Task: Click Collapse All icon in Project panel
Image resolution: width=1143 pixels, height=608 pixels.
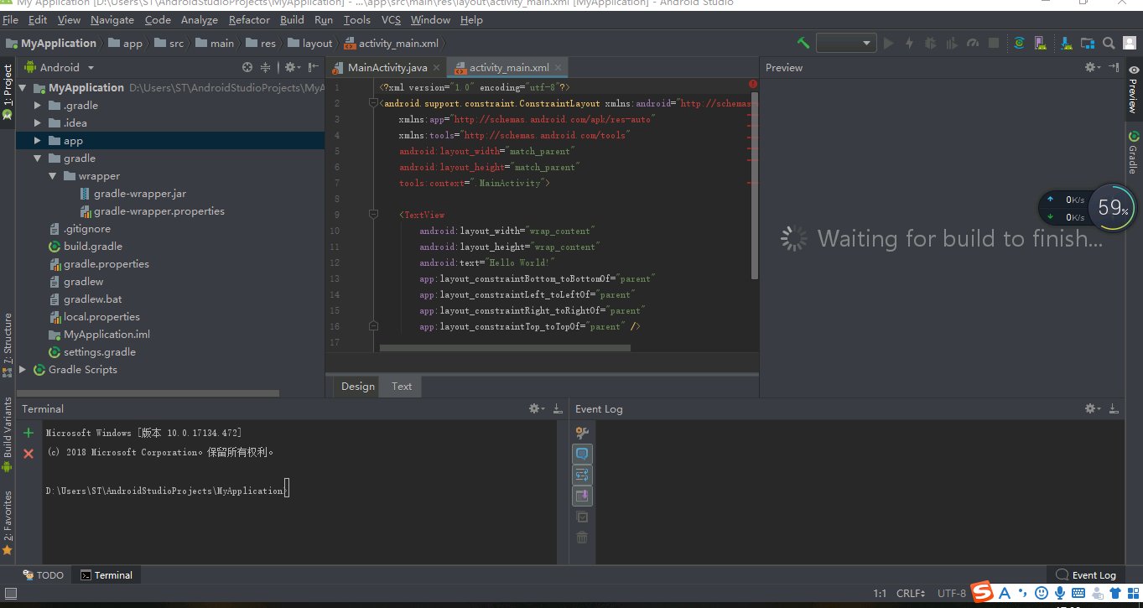Action: [266, 67]
